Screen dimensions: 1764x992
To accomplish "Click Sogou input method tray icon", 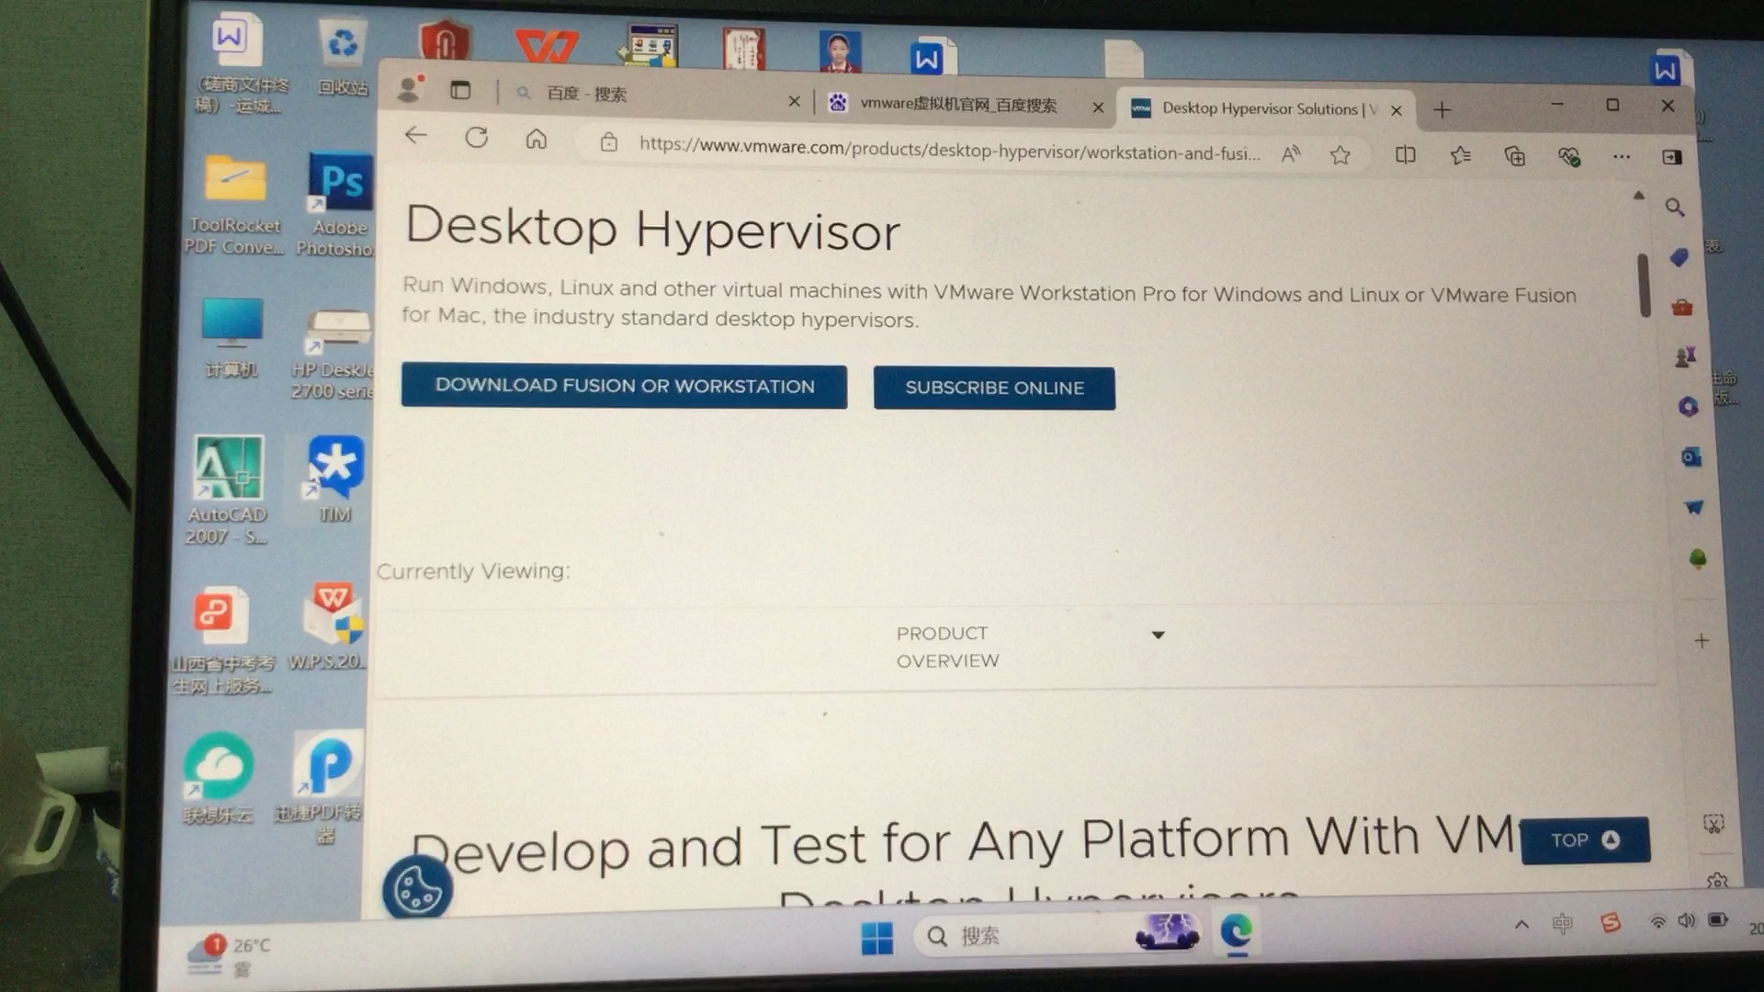I will pyautogui.click(x=1611, y=922).
